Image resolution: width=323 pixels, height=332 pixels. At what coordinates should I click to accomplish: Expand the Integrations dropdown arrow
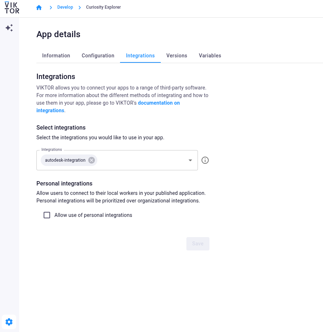190,160
